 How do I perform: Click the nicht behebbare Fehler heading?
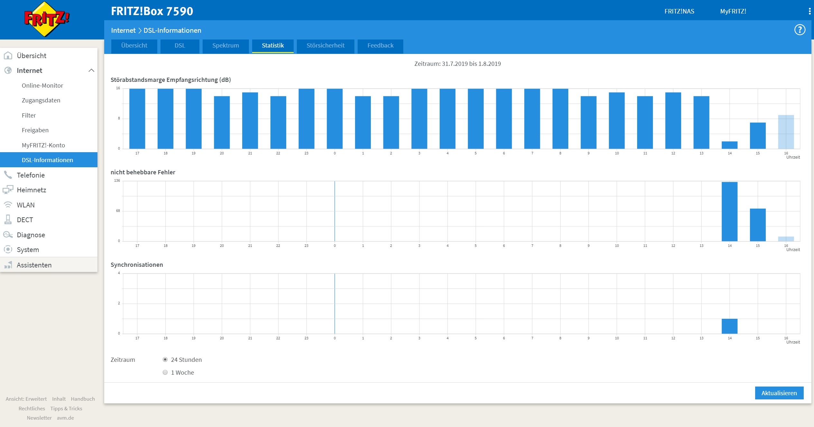coord(143,172)
